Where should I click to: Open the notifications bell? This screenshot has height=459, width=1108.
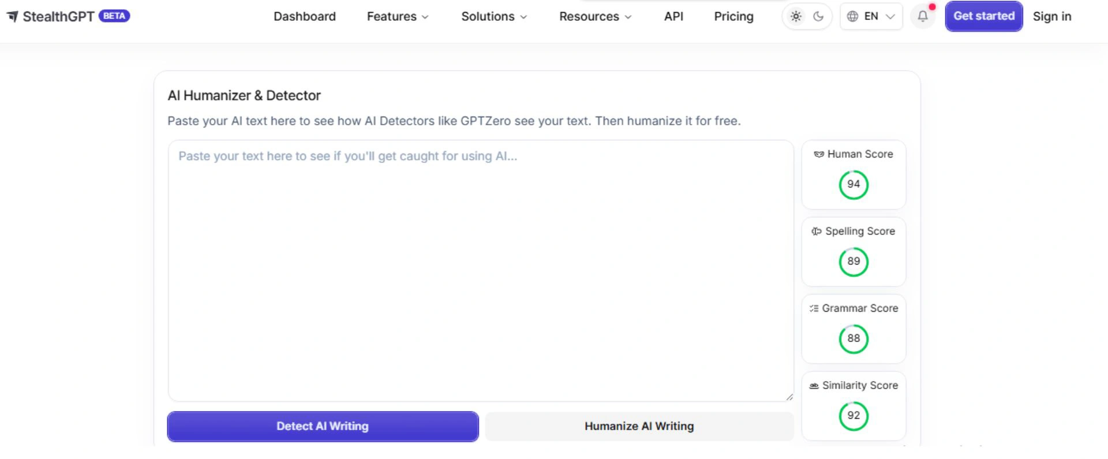(923, 16)
